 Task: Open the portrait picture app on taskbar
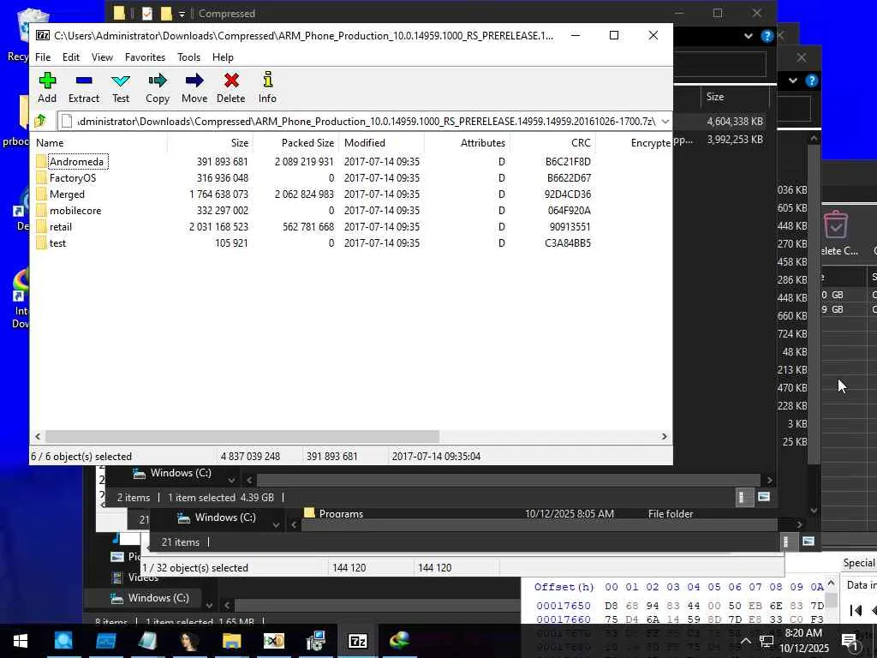click(x=189, y=641)
